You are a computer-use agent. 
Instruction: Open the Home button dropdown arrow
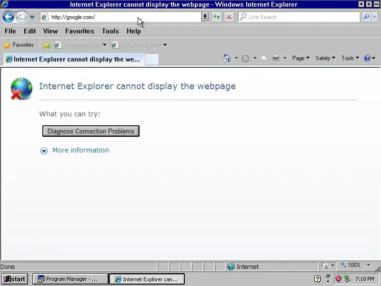[236, 58]
